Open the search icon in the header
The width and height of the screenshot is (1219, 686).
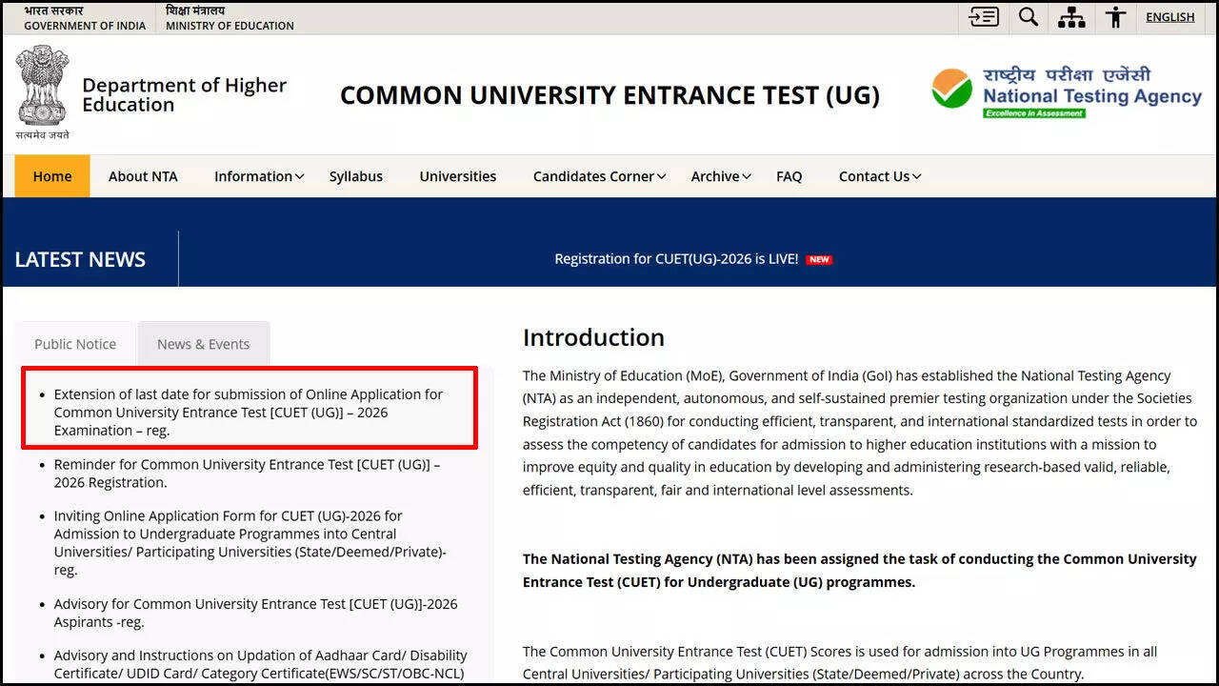1028,16
